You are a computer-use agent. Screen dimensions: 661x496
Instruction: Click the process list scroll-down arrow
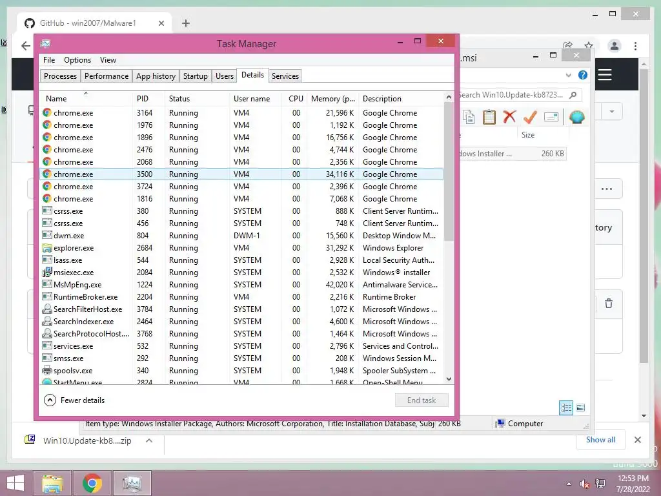point(449,379)
